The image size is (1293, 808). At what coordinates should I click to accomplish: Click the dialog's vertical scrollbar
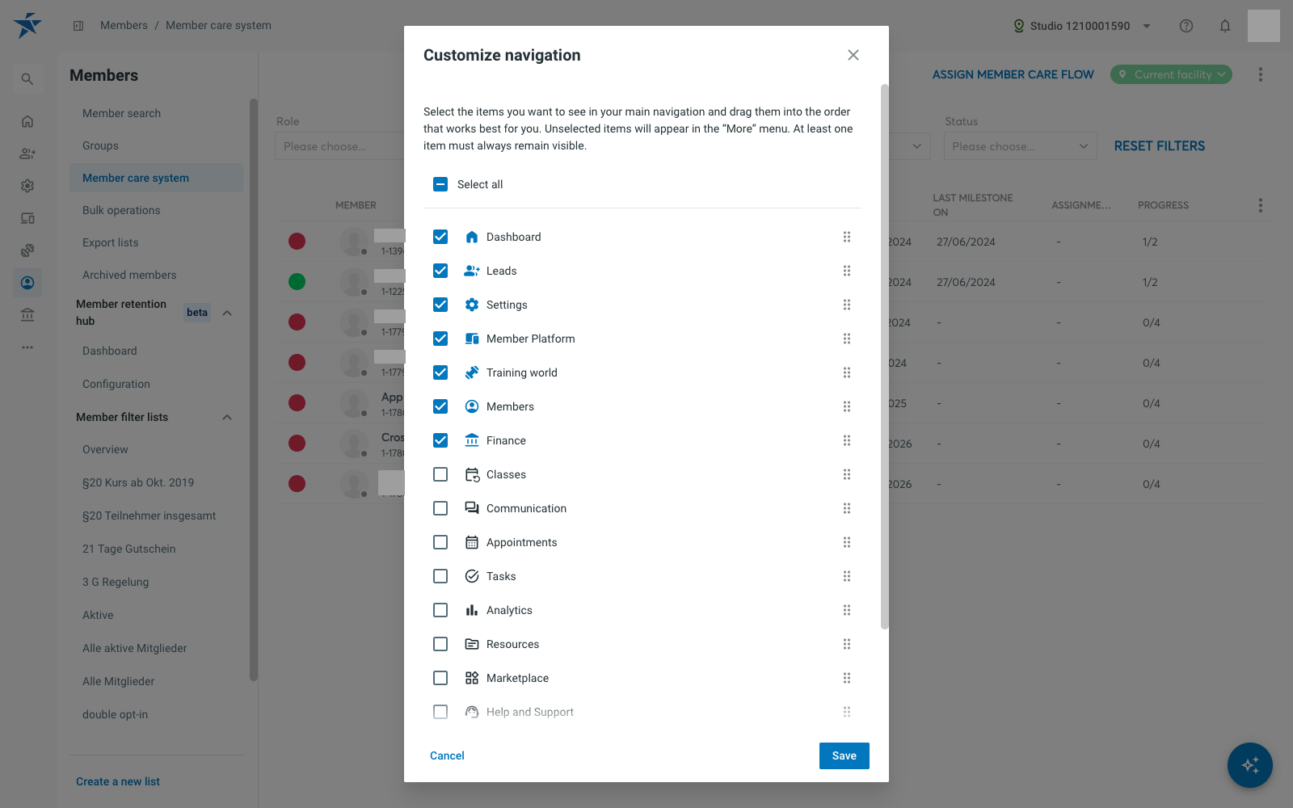click(x=884, y=356)
